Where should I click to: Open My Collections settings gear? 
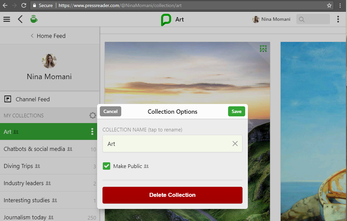[92, 115]
